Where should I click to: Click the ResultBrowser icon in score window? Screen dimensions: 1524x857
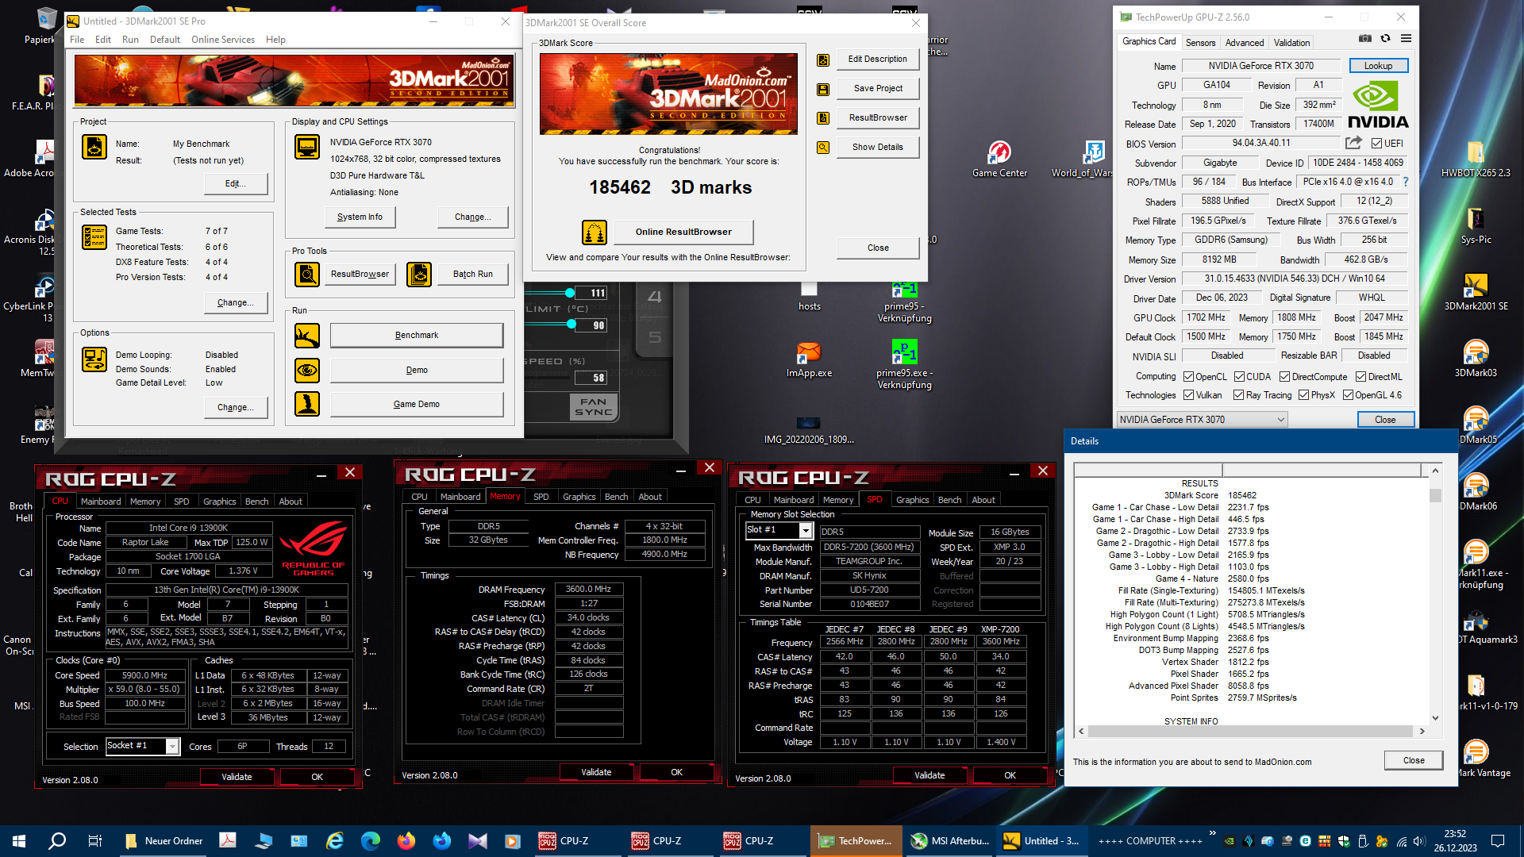tap(823, 118)
